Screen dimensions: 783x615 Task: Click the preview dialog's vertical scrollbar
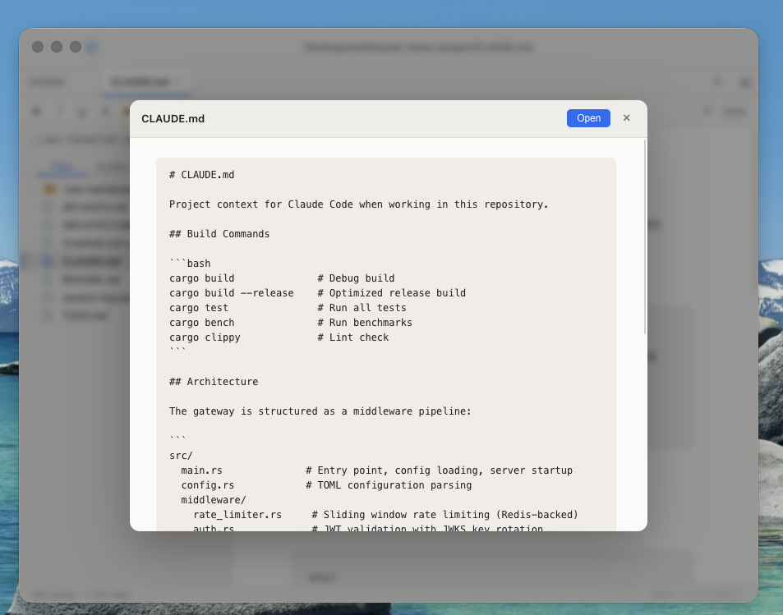tap(645, 237)
